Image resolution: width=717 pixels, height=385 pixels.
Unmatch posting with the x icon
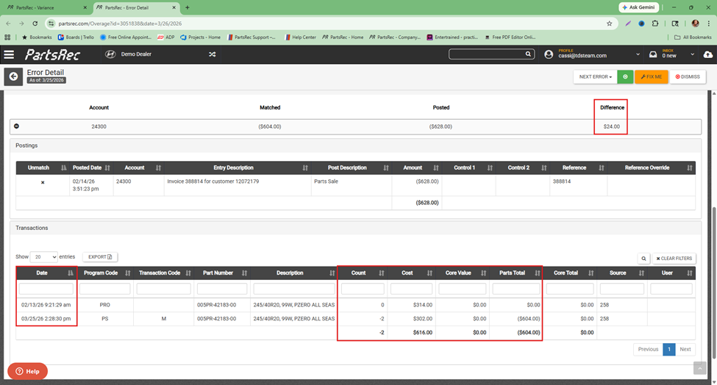43,182
